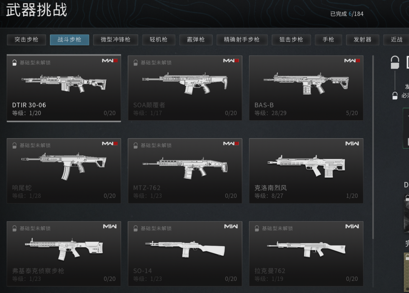Select the 狙击步枪 tab
409x293 pixels.
pyautogui.click(x=291, y=40)
